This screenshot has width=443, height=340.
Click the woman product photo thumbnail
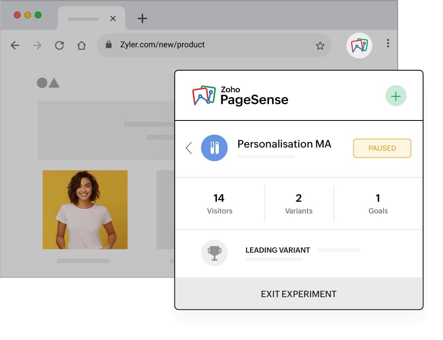point(85,209)
